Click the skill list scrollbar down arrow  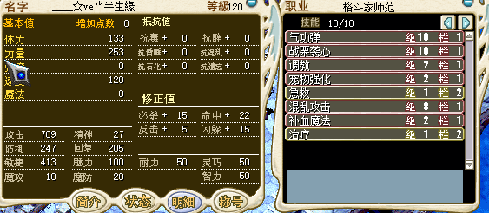pos(469,165)
